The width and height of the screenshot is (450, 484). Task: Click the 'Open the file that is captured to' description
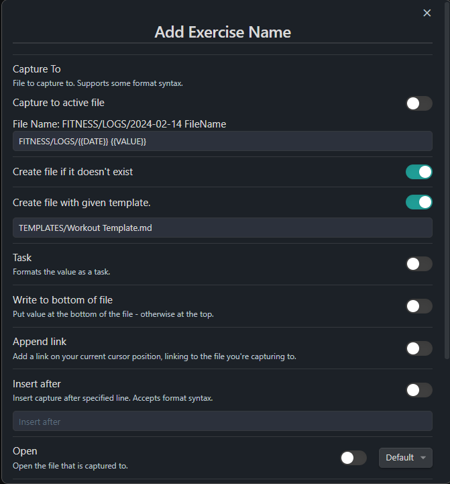(70, 466)
